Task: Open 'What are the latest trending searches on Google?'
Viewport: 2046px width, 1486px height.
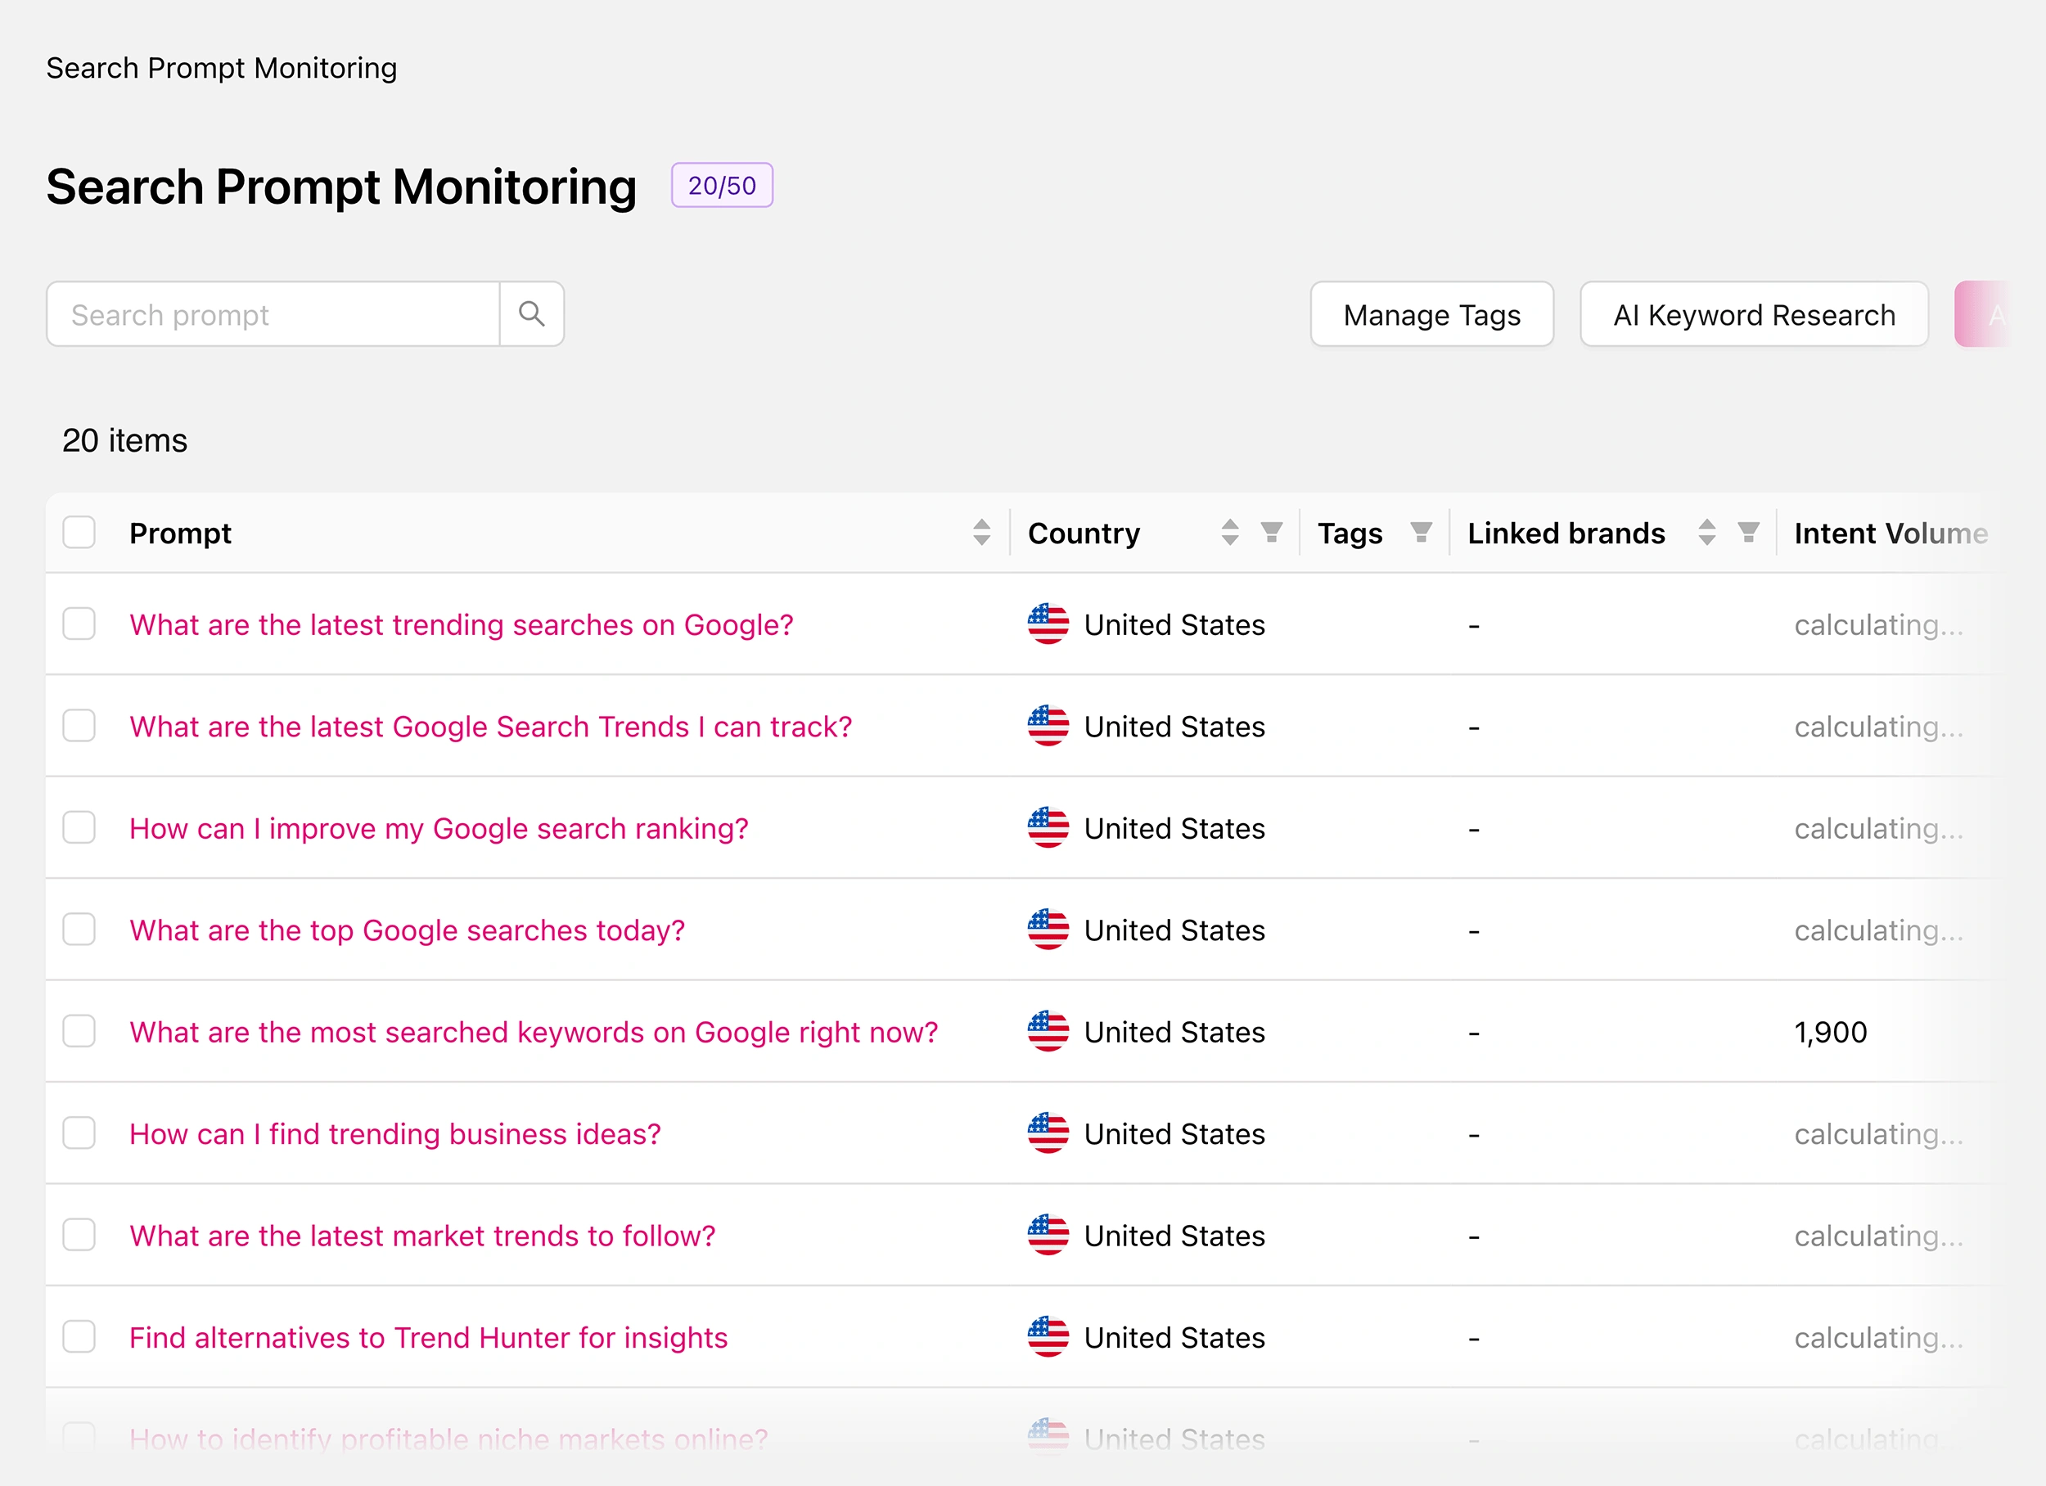Action: pos(461,624)
